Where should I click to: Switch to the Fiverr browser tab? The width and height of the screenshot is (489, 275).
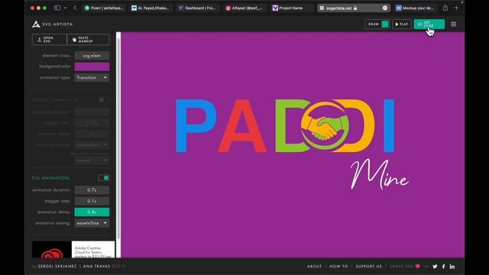click(104, 8)
